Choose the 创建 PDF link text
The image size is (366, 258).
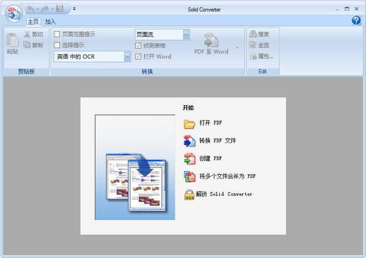[x=211, y=158]
